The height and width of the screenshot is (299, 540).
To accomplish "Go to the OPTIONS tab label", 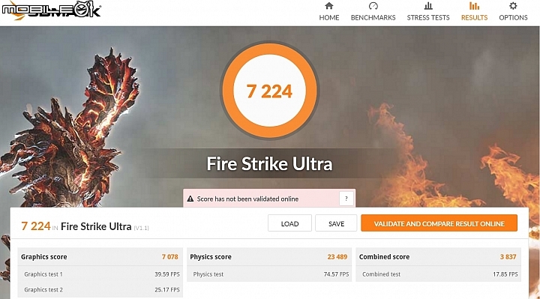I will click(x=513, y=17).
